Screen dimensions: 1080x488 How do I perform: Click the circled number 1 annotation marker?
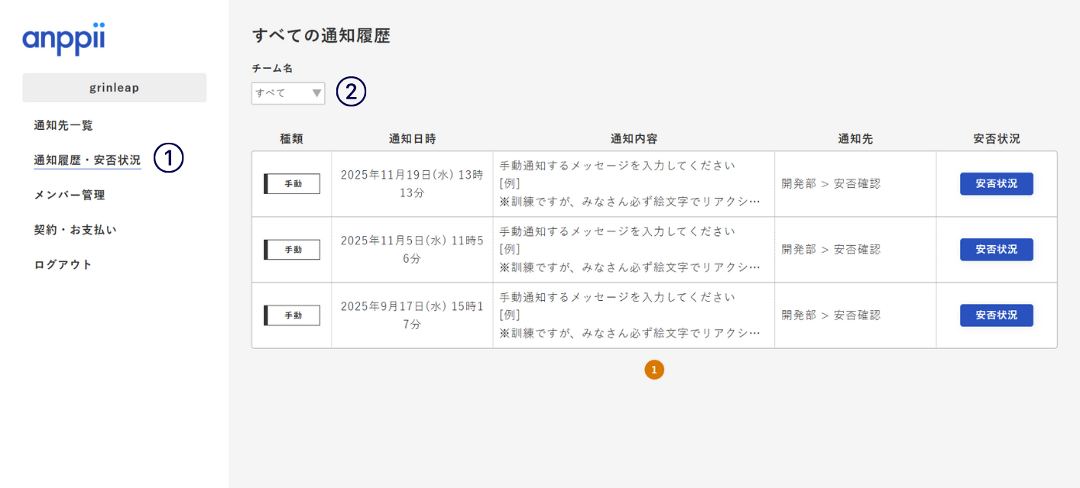[169, 158]
